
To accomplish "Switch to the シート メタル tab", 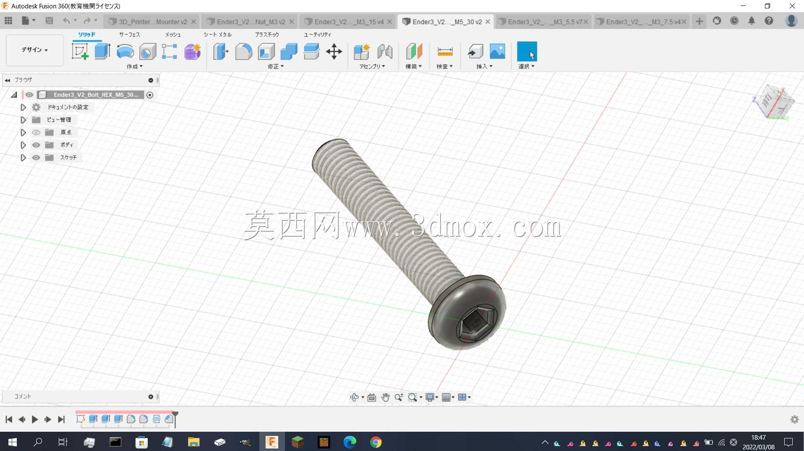I will (x=217, y=34).
